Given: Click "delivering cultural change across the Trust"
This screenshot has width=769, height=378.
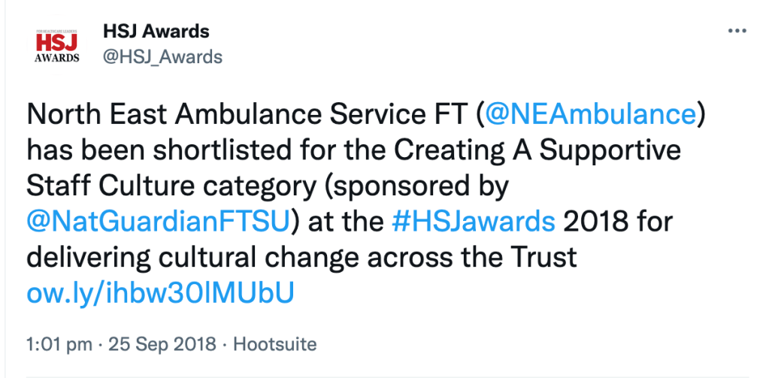Looking at the screenshot, I should pyautogui.click(x=301, y=257).
